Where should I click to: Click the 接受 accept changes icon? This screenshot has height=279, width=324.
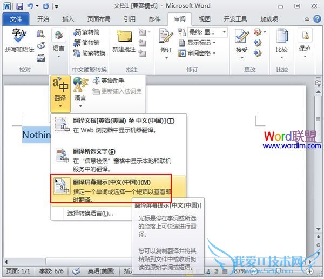(x=242, y=40)
